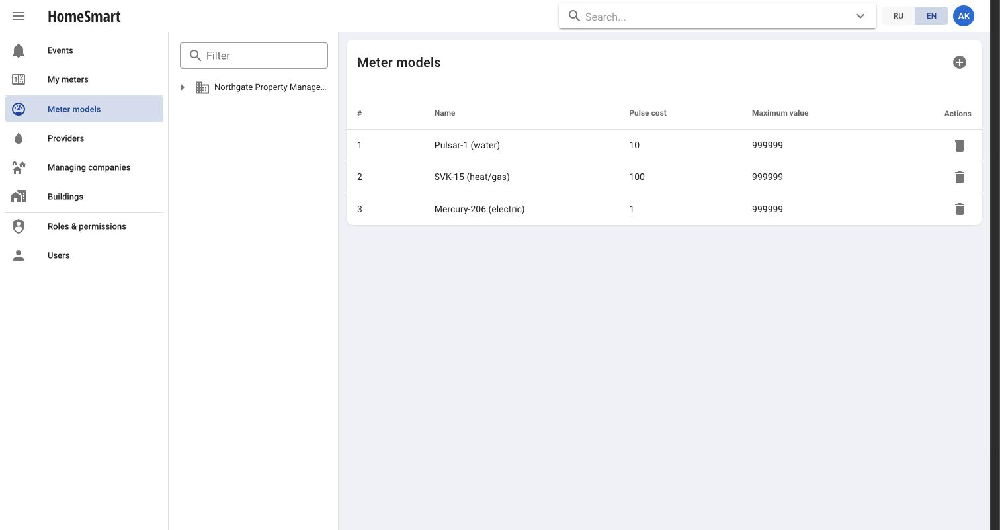Click SVK-15 maximum value 999999
The image size is (1000, 530).
pos(767,177)
